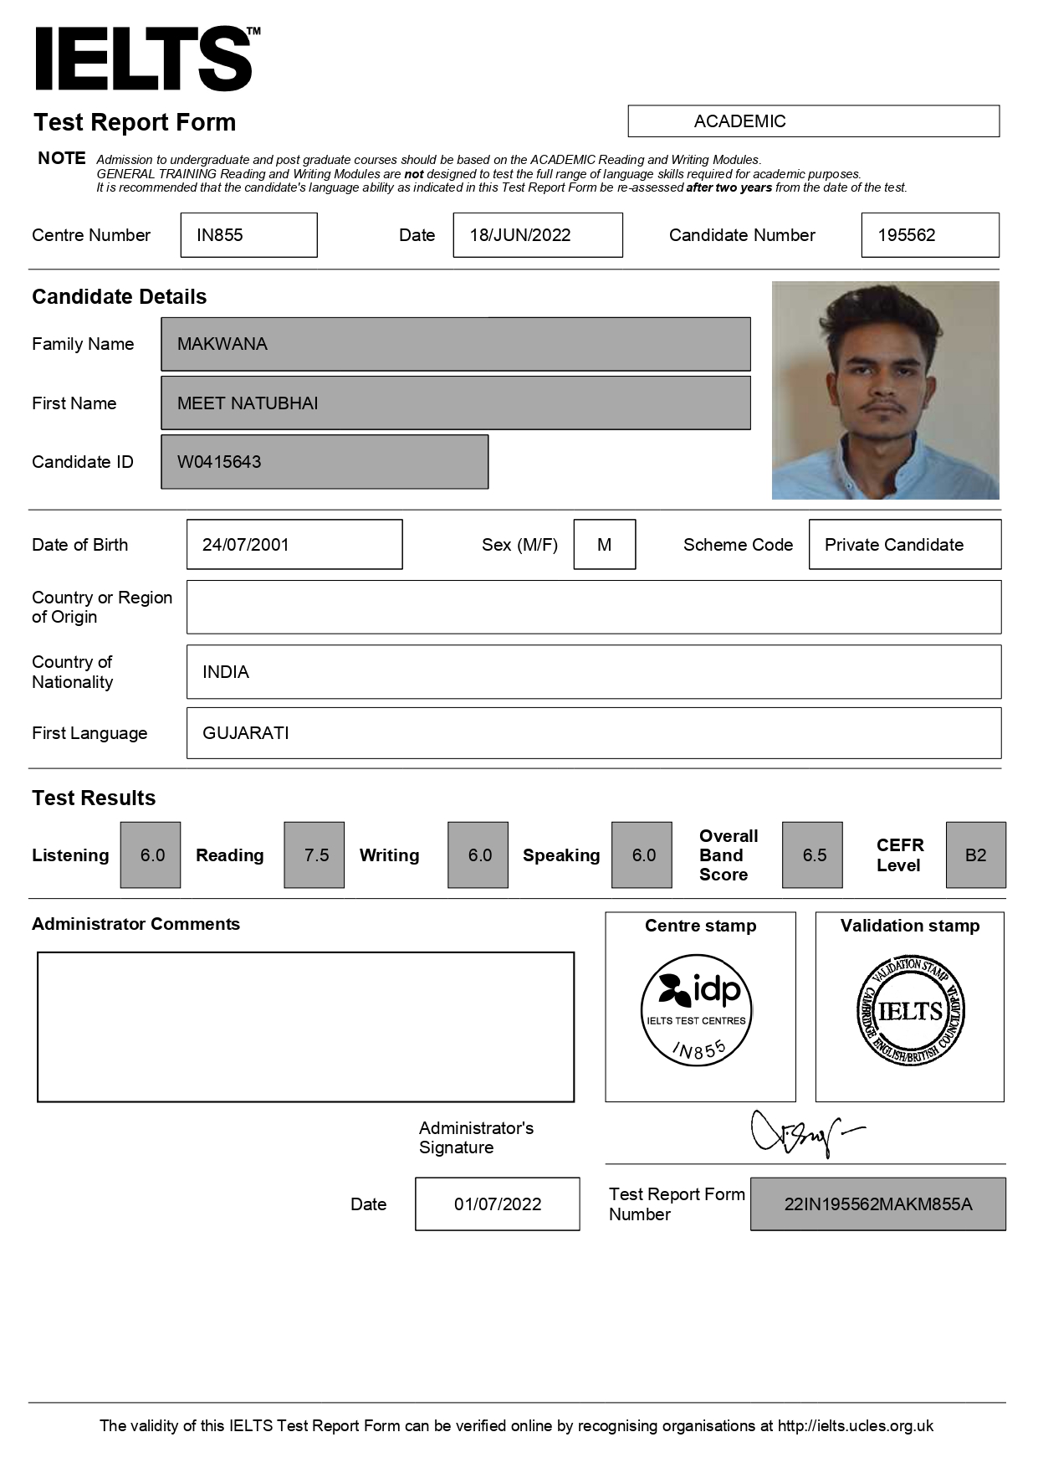1038x1468 pixels.
Task: Click the Family Name field
Action: pyautogui.click(x=455, y=344)
